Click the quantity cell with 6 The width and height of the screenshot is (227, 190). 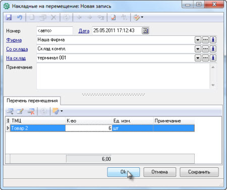89,128
